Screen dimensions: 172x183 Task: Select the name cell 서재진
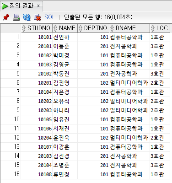click(65, 129)
